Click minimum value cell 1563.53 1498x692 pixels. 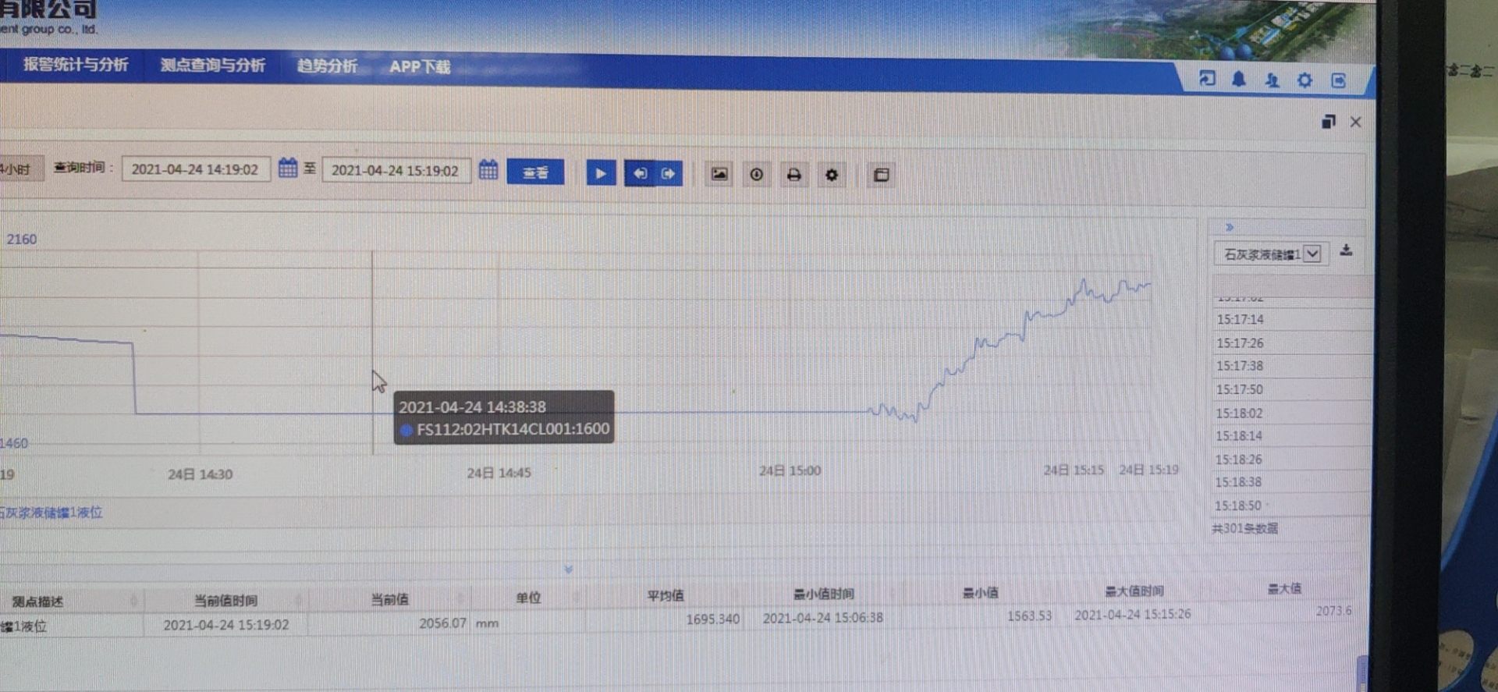(x=1029, y=616)
